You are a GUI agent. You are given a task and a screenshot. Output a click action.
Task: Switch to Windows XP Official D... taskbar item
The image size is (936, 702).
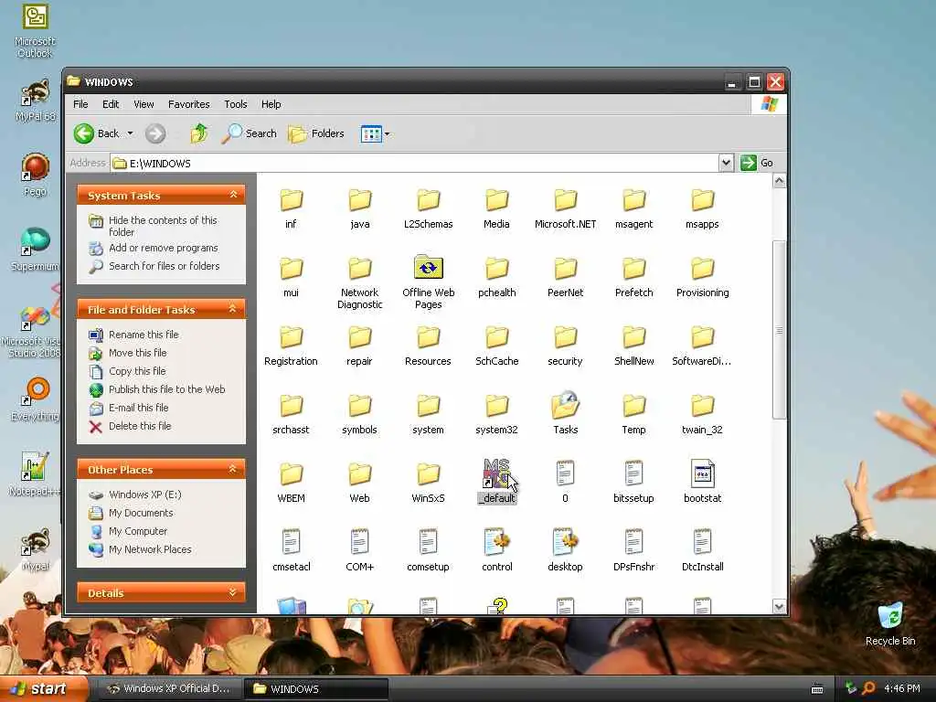[168, 689]
